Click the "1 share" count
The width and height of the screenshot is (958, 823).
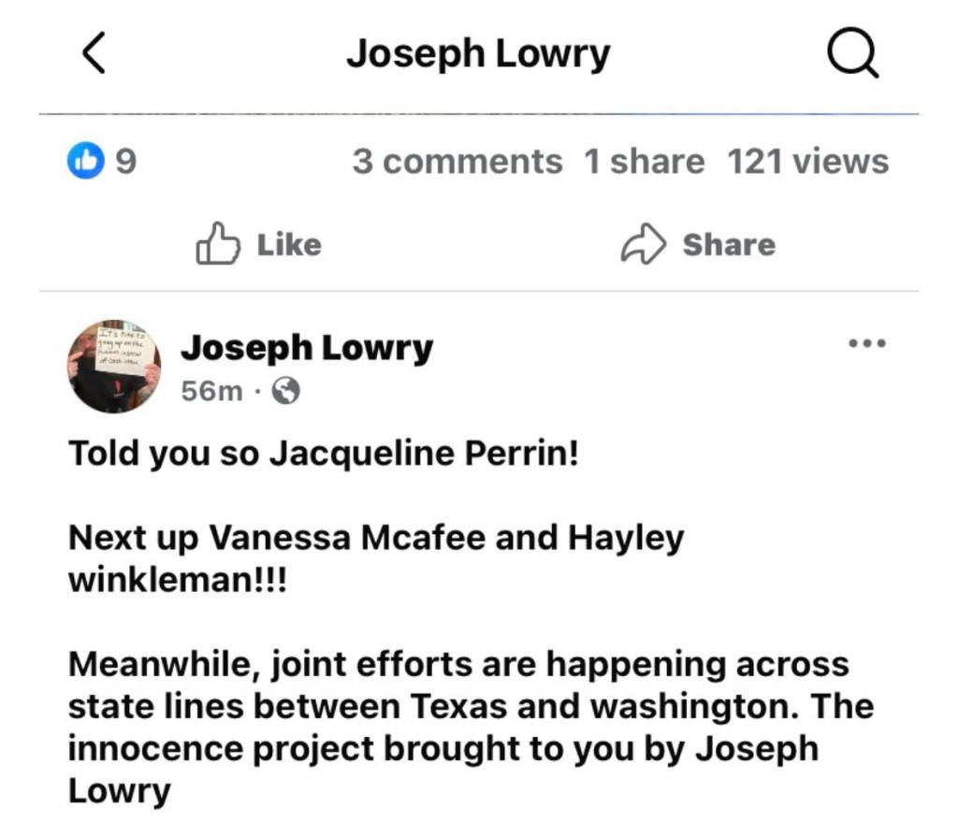coord(644,162)
